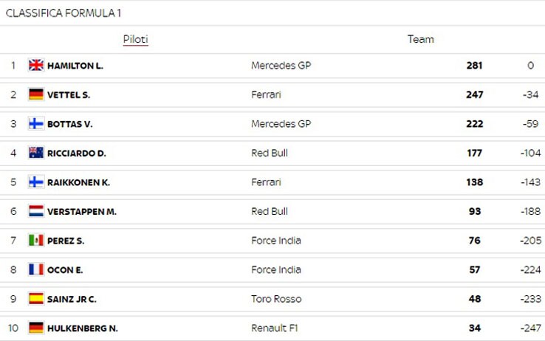Select HULKENBERG N. driver name
Image resolution: width=545 pixels, height=341 pixels.
pos(83,328)
